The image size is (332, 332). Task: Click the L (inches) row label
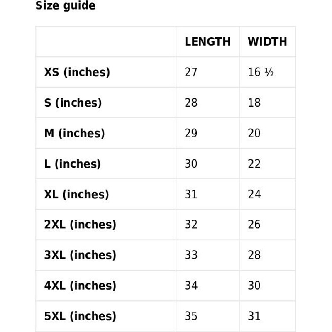click(x=73, y=164)
